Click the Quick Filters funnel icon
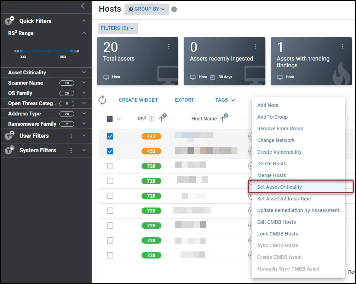This screenshot has width=356, height=284. 10,21
